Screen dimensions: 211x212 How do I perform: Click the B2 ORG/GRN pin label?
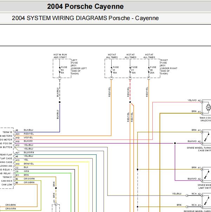point(25,179)
